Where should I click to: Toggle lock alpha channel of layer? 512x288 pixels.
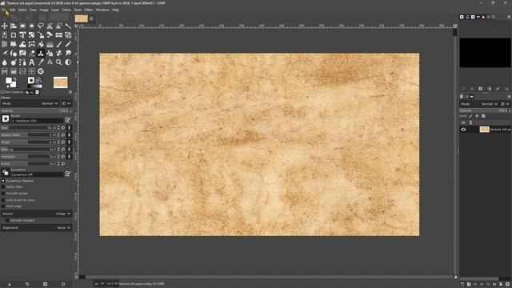pyautogui.click(x=483, y=116)
